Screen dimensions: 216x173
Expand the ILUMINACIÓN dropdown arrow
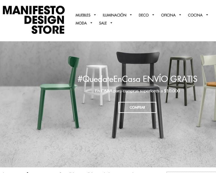click(131, 15)
